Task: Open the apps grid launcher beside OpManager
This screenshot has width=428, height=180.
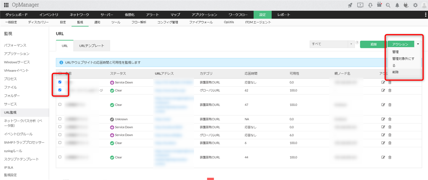Action: point(6,5)
